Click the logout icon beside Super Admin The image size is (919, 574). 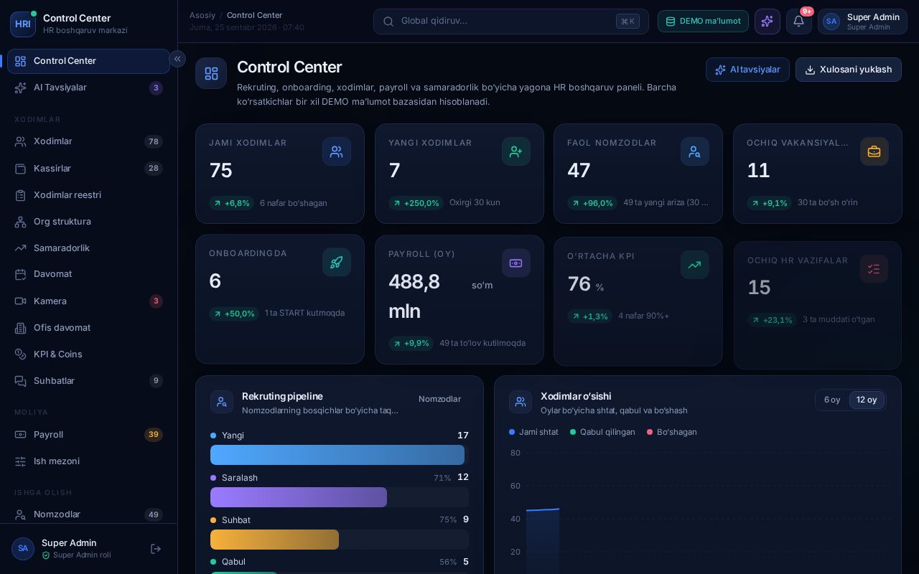pos(156,549)
